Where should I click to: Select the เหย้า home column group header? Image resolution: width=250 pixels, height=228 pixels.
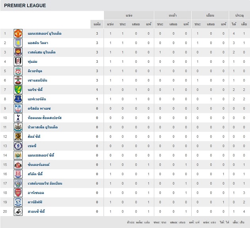[x=173, y=15]
